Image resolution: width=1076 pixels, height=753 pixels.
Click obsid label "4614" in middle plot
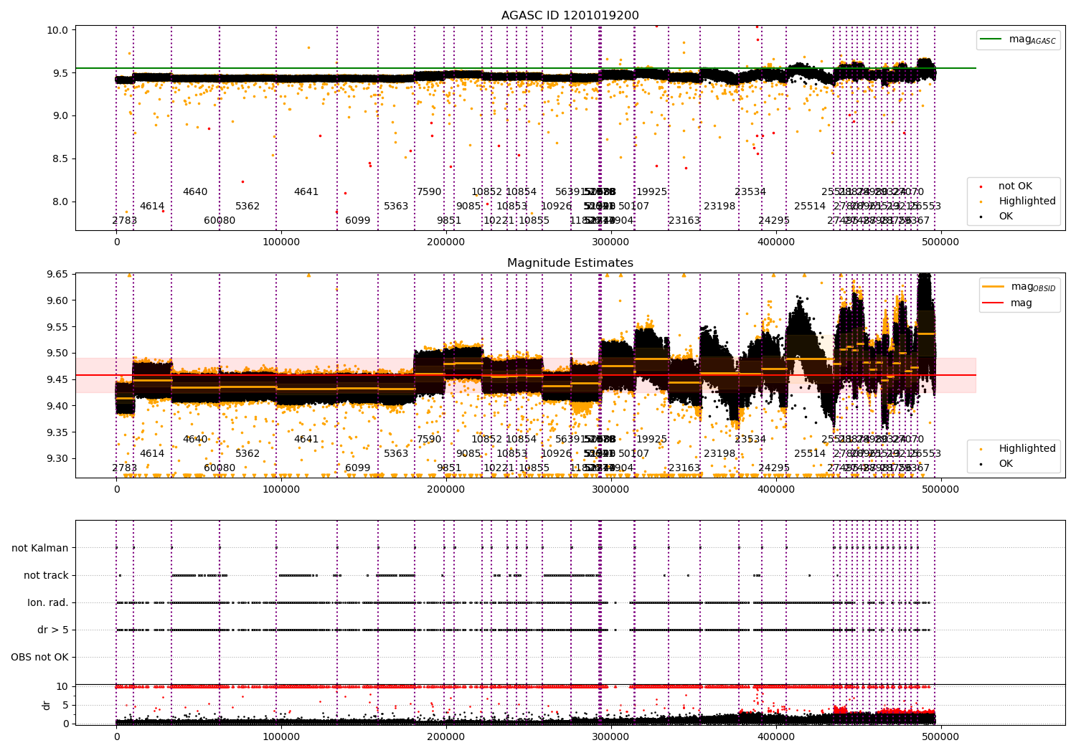point(152,454)
